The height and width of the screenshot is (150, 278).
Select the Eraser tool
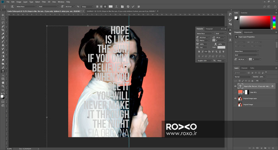(3, 53)
